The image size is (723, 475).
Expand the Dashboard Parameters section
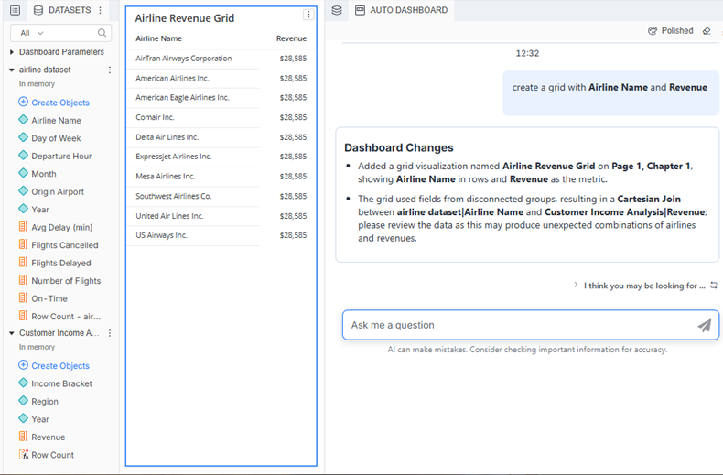point(12,52)
